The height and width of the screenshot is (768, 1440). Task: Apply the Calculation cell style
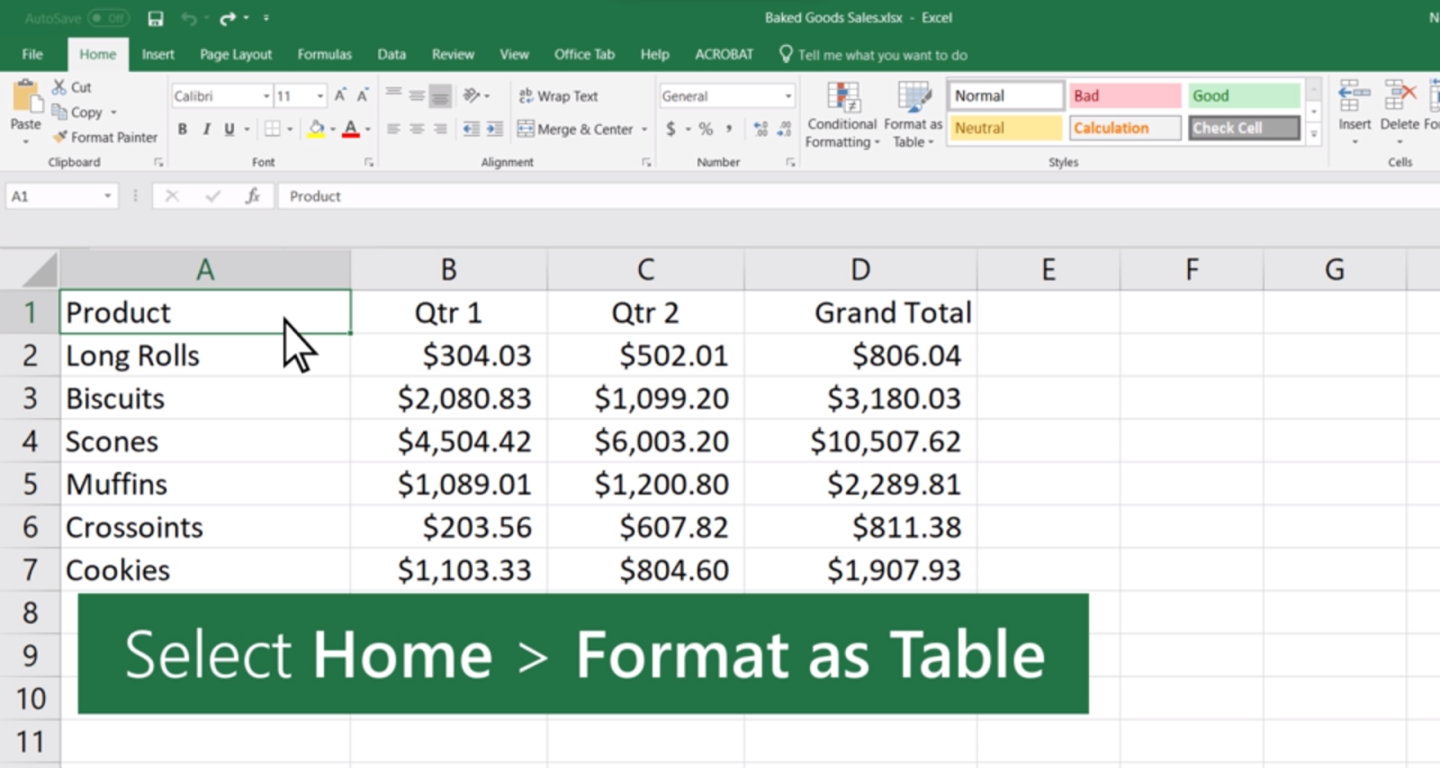(1125, 128)
